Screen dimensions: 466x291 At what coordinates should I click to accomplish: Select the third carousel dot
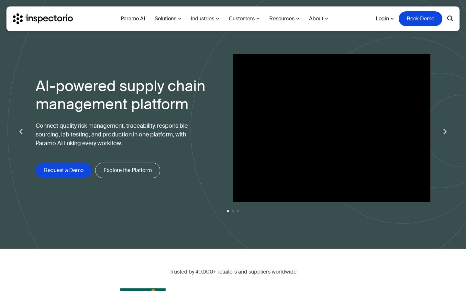[x=238, y=211]
